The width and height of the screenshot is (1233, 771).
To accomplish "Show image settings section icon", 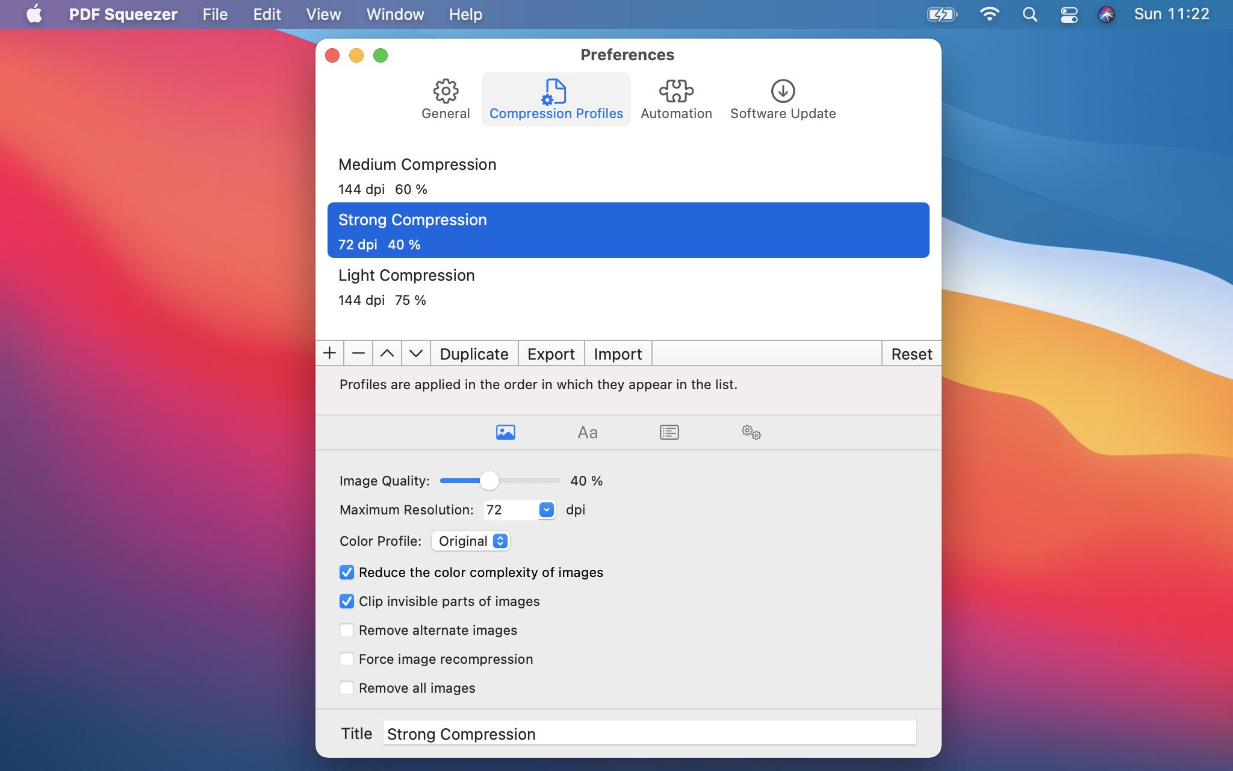I will point(506,432).
